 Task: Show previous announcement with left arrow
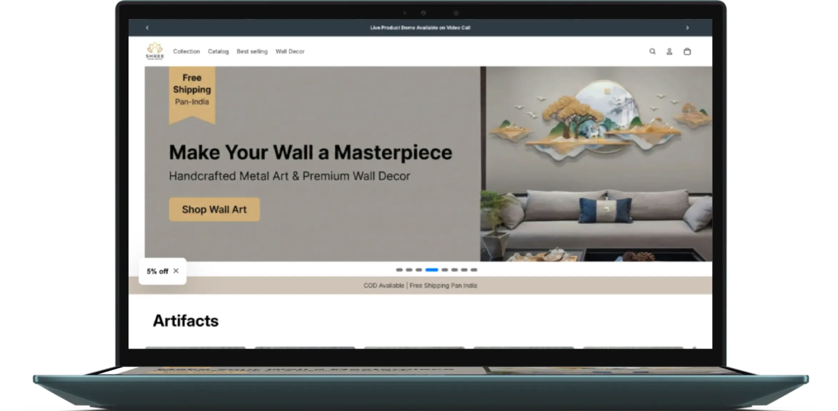tap(147, 28)
